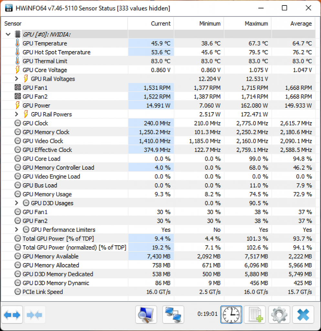Click the 45.9 °C current temperature value
Viewport: 321px width, 331px height.
(161, 43)
